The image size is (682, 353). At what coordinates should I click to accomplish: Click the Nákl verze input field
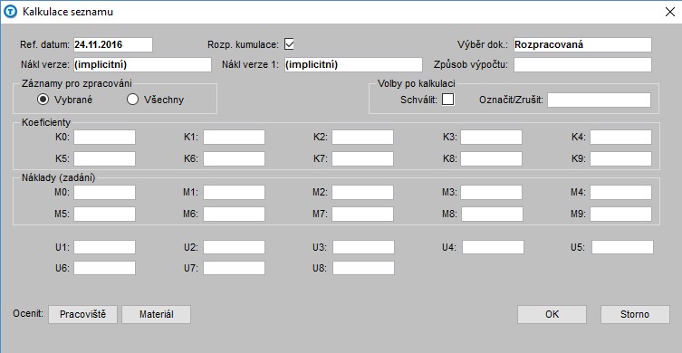coord(142,65)
